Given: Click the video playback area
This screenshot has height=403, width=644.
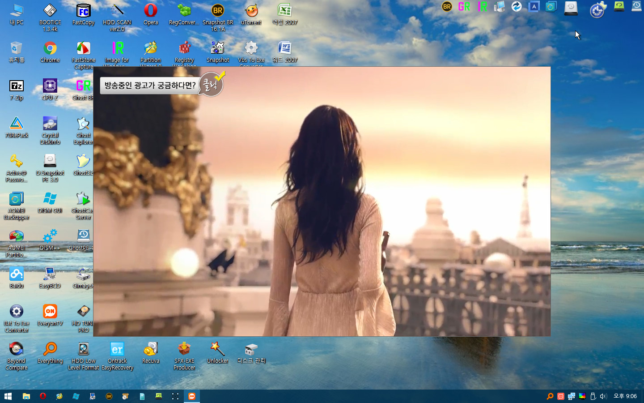Looking at the screenshot, I should pos(322,201).
